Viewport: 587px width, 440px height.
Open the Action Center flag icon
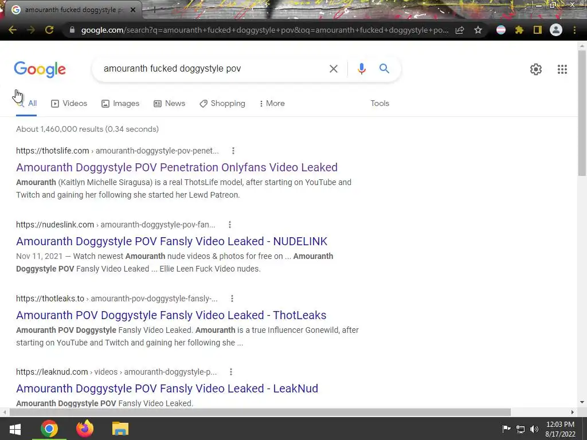[x=506, y=429]
